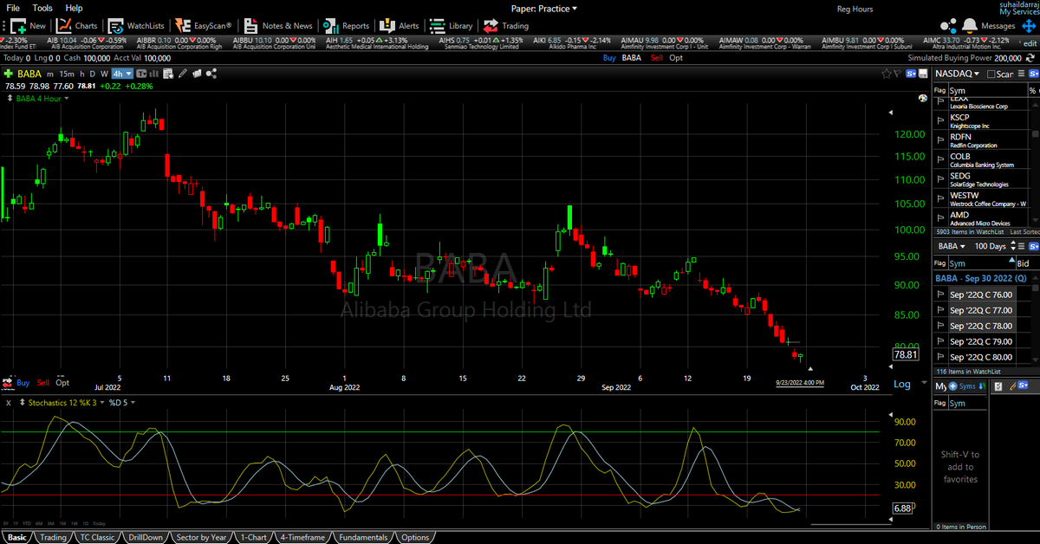Toggle Log scale on price chart
This screenshot has width=1040, height=544.
coord(902,384)
